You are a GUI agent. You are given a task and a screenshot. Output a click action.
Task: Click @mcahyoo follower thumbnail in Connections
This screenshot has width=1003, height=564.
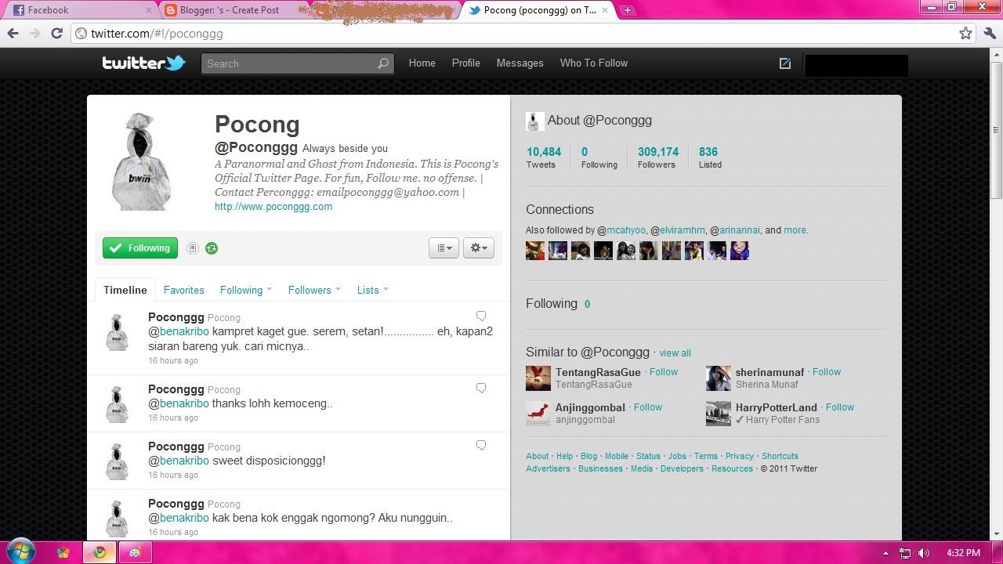point(535,251)
